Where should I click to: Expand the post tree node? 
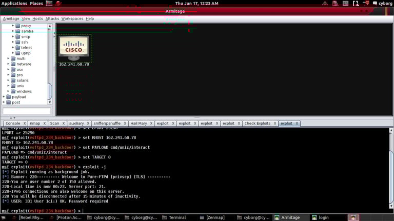click(4, 102)
